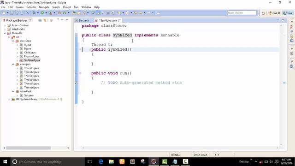Open File Explorer from taskbar
The image size is (295, 166).
112,161
